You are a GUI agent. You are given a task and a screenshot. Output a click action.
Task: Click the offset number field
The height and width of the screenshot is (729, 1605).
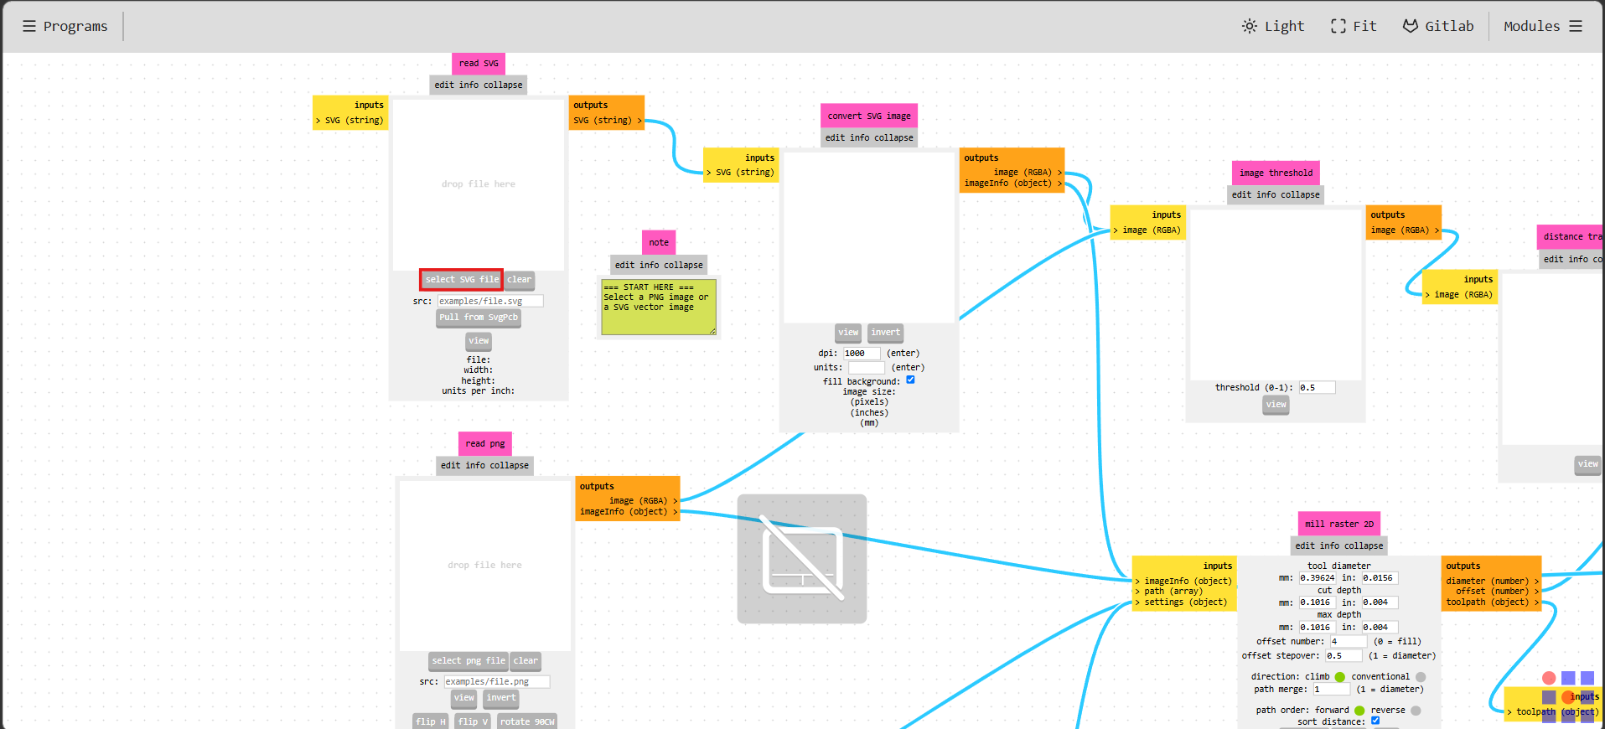[x=1348, y=642]
